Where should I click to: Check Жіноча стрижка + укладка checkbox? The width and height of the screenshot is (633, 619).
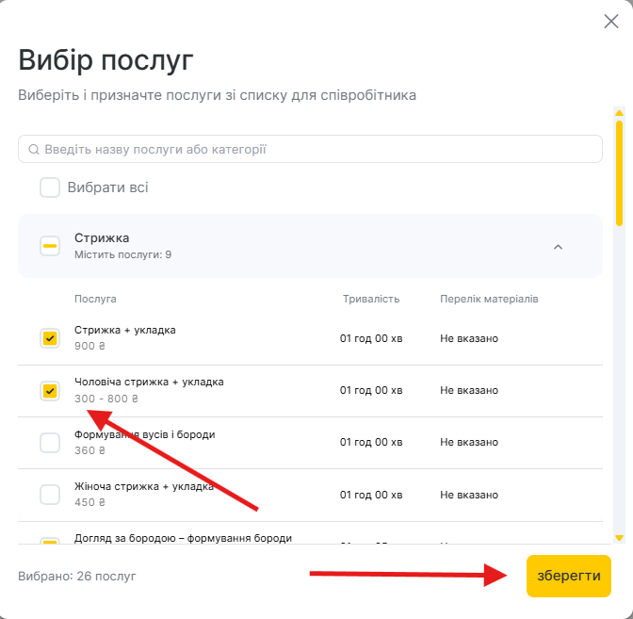(x=50, y=495)
